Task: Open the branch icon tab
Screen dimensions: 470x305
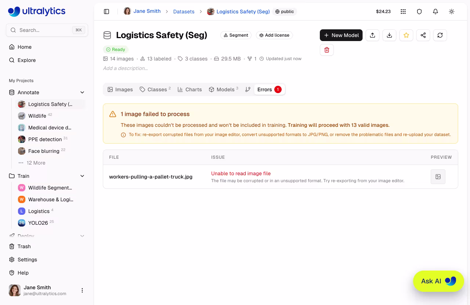Action: pyautogui.click(x=248, y=89)
